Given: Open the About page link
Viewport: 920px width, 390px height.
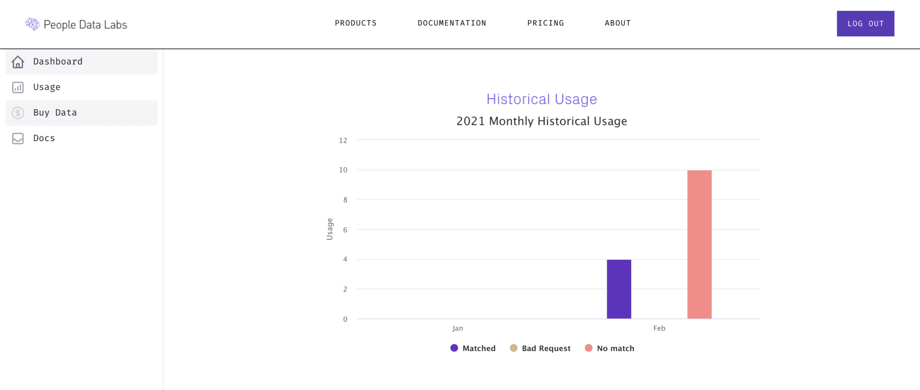Looking at the screenshot, I should pyautogui.click(x=618, y=23).
